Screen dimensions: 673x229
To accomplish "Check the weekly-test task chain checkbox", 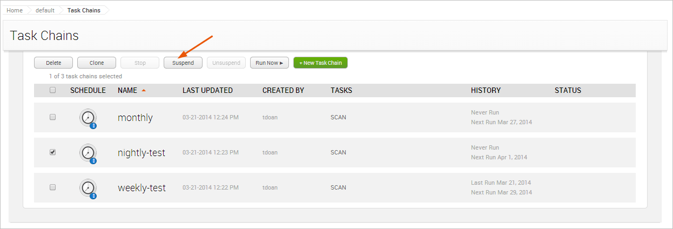I will [53, 187].
